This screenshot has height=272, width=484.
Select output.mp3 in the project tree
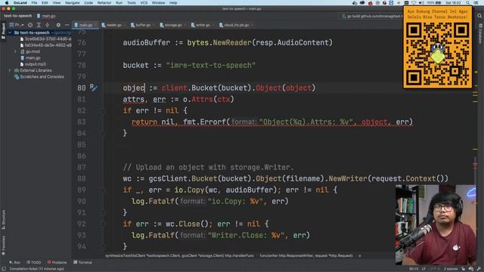point(36,64)
